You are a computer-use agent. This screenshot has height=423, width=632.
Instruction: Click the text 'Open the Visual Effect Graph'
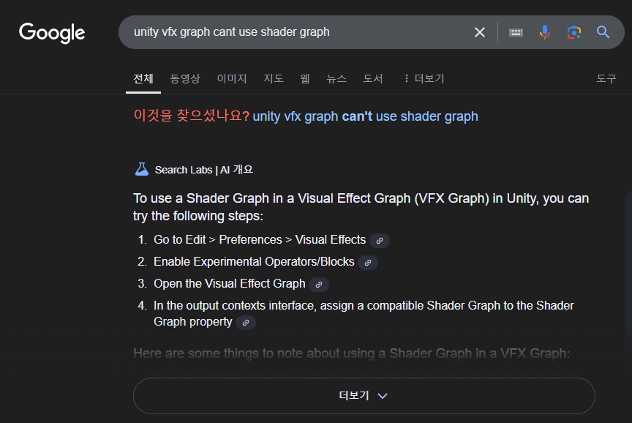[230, 283]
